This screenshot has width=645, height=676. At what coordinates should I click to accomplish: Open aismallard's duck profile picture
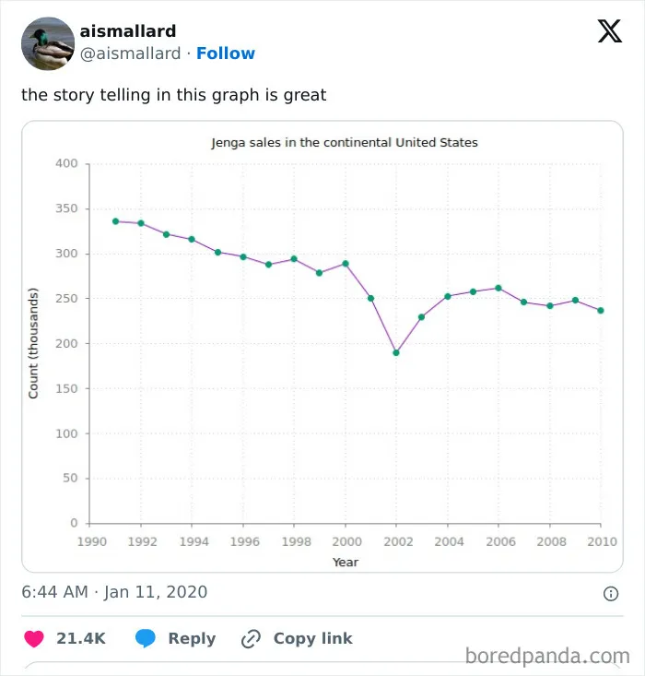pos(48,43)
